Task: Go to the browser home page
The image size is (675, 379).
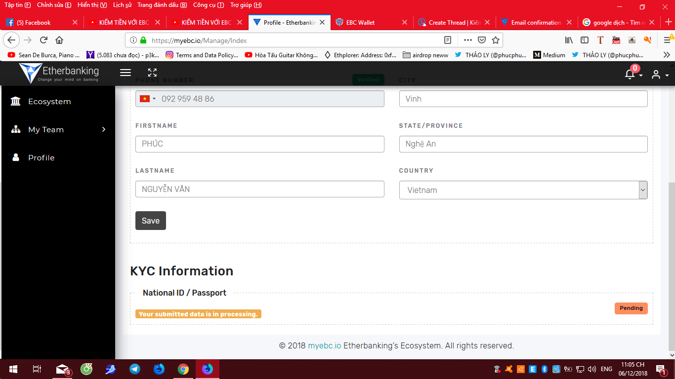Action: tap(59, 40)
